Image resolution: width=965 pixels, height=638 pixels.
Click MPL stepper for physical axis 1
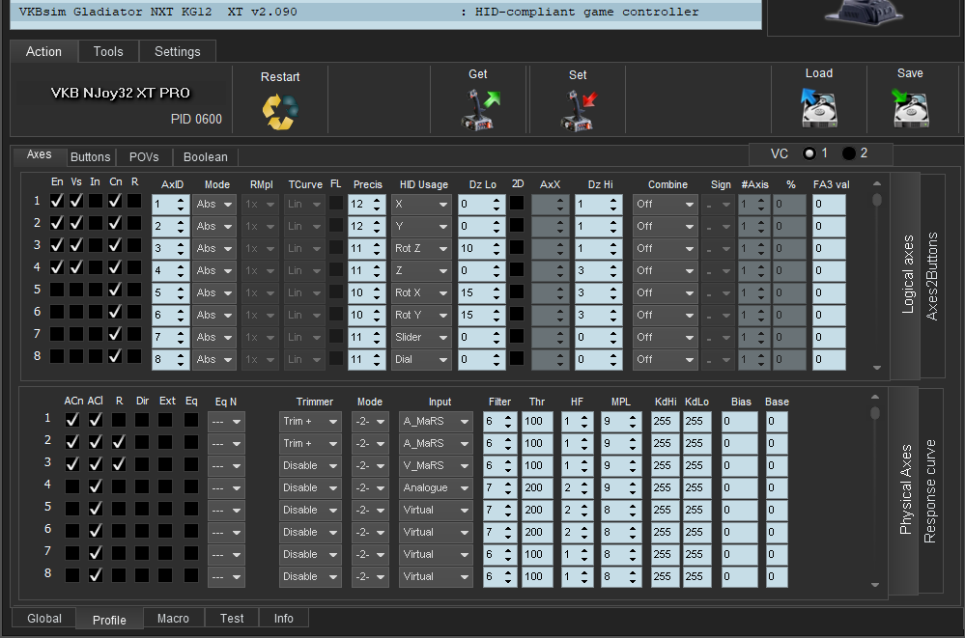click(633, 422)
